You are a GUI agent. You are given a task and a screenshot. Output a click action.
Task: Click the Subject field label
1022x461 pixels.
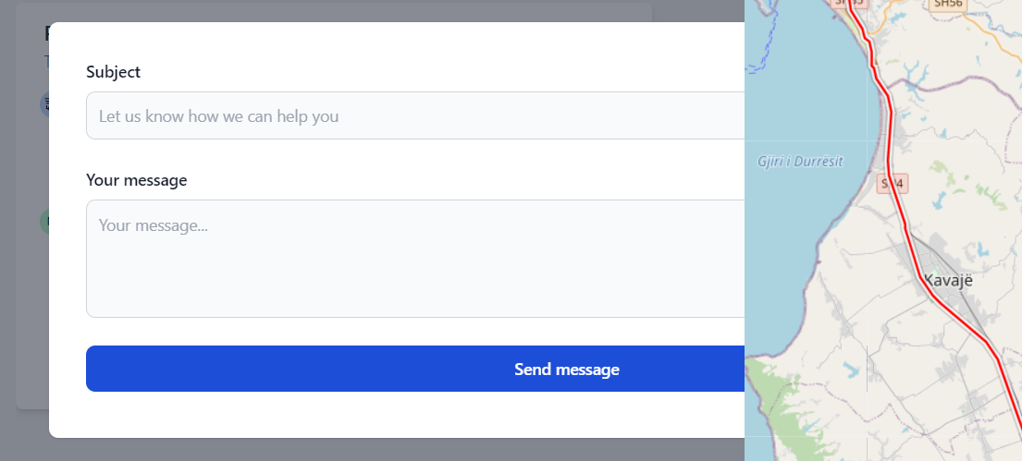click(x=113, y=72)
